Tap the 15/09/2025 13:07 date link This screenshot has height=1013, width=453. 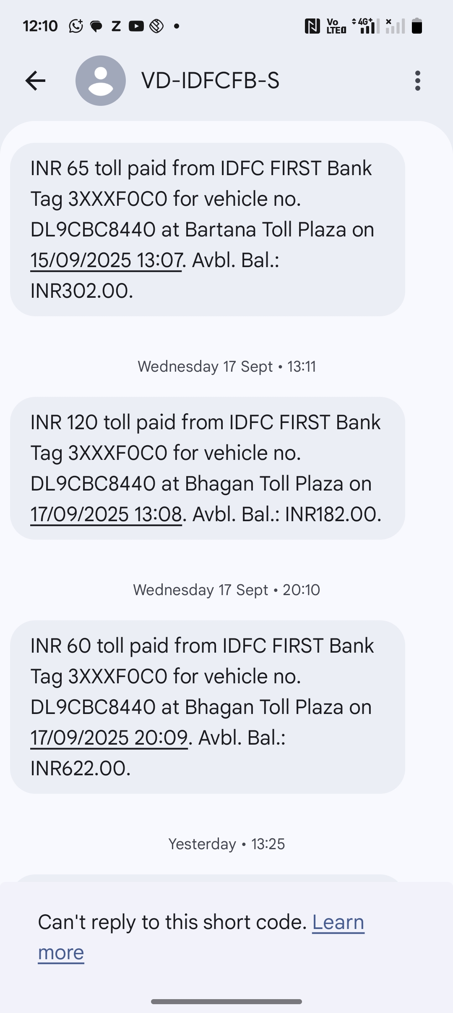pyautogui.click(x=106, y=260)
